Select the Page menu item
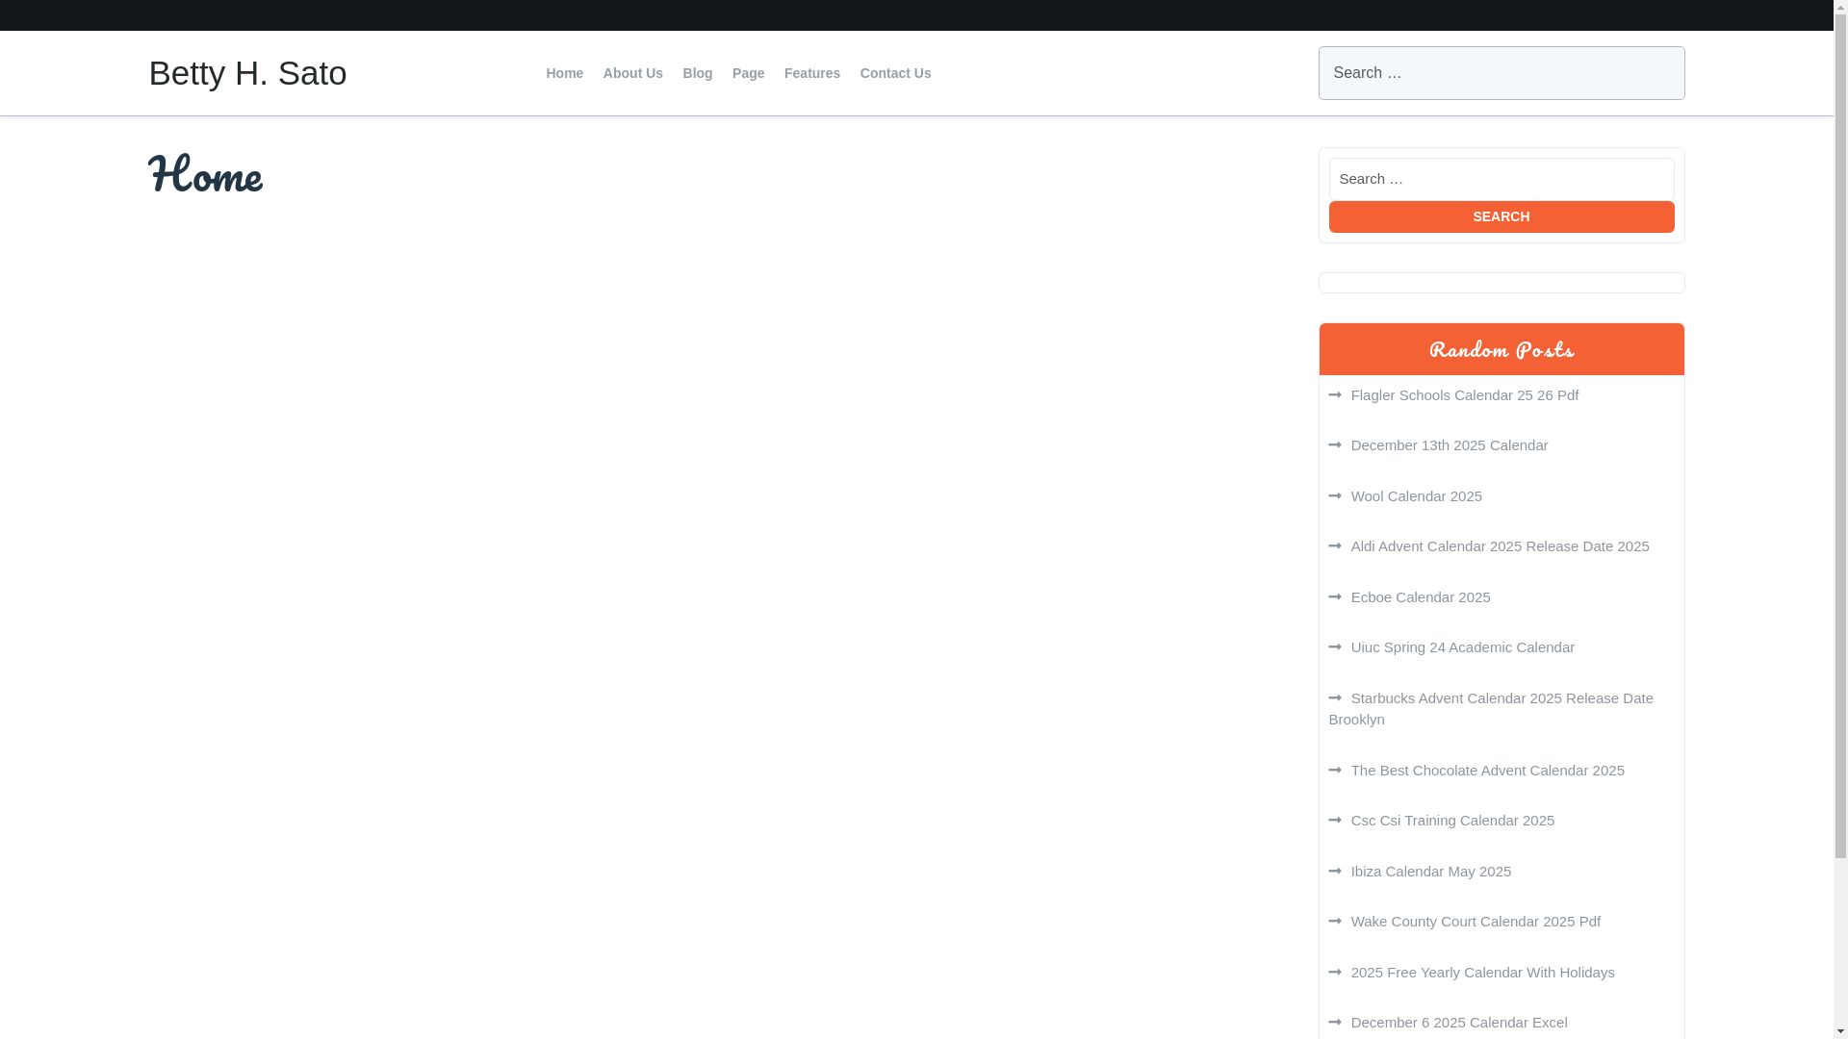 pos(748,73)
